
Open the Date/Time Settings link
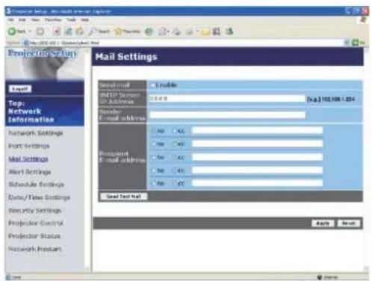click(x=40, y=197)
